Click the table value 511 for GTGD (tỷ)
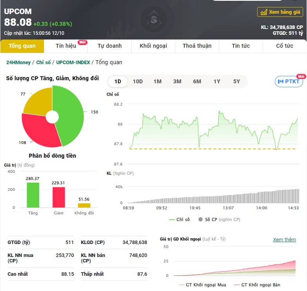307x291 pixels. (69, 242)
